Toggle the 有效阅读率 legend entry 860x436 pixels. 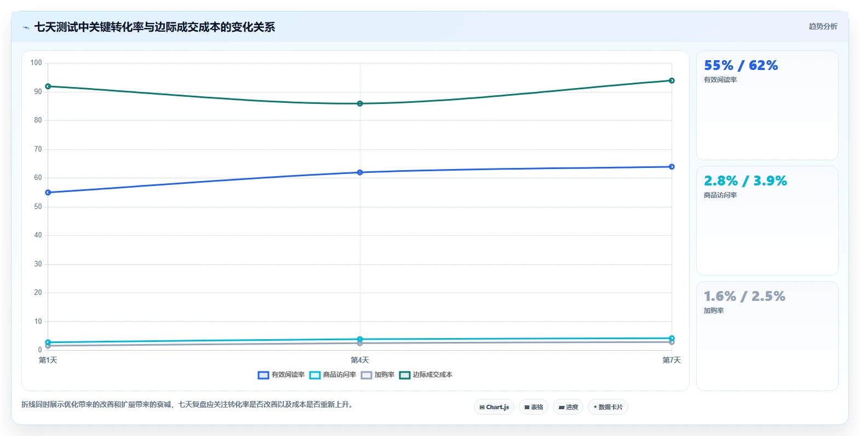click(281, 375)
